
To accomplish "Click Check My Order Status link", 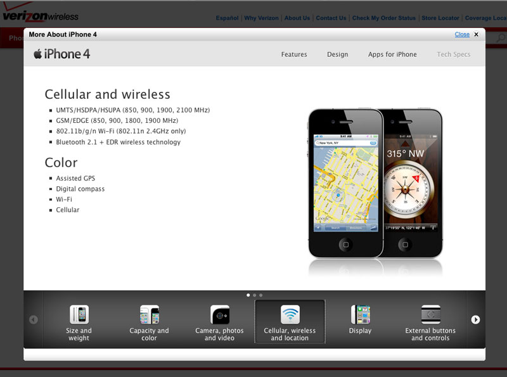I will pyautogui.click(x=384, y=18).
